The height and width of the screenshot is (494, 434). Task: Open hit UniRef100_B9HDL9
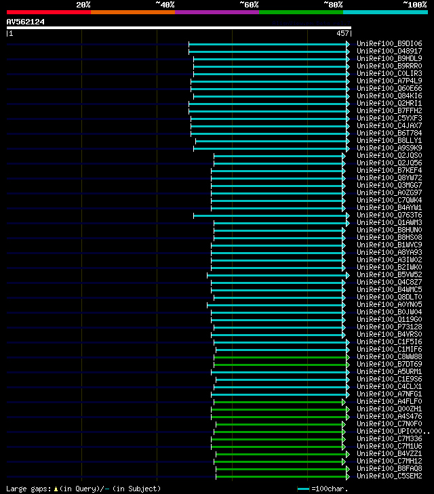[389, 58]
